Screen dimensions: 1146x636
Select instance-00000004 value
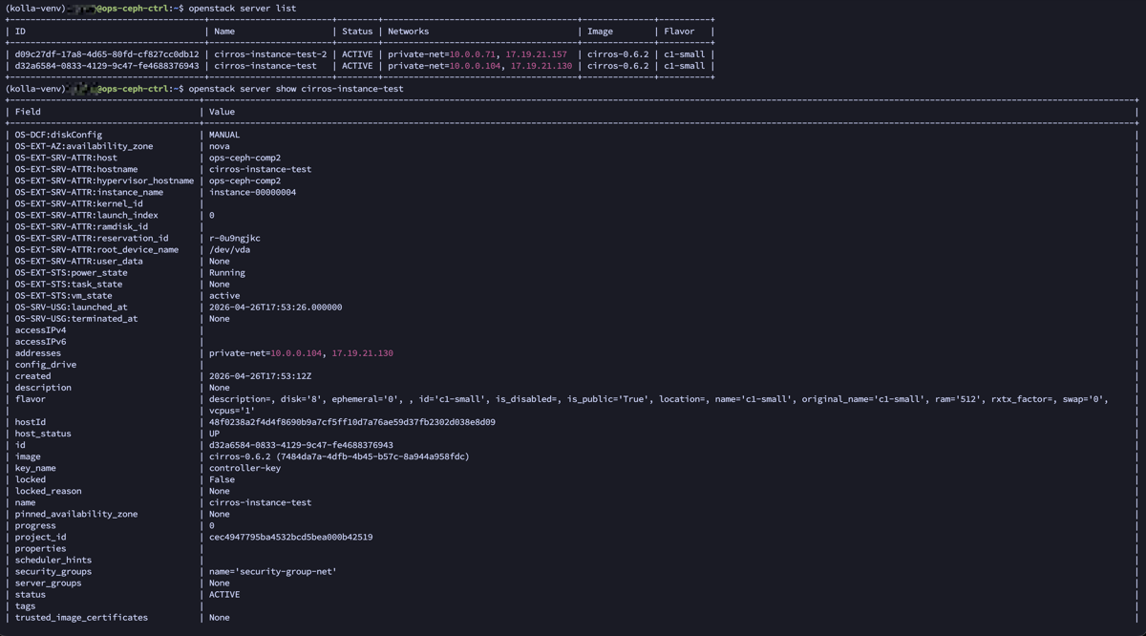point(253,192)
